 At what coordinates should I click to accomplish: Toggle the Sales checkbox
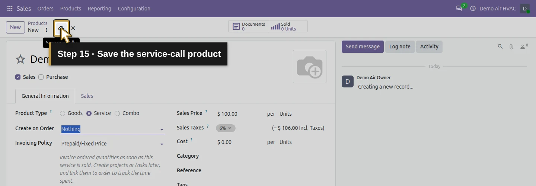pyautogui.click(x=18, y=77)
